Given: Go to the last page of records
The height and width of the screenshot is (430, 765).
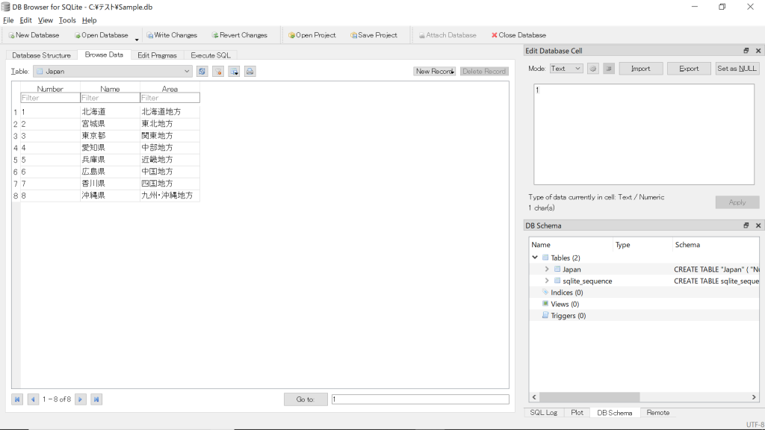Looking at the screenshot, I should point(96,399).
